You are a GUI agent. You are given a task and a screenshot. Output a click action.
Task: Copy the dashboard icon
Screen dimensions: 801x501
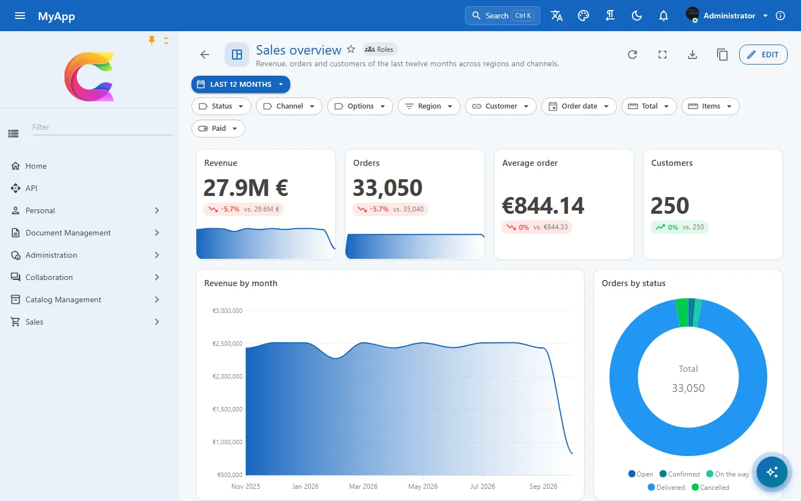click(x=723, y=55)
